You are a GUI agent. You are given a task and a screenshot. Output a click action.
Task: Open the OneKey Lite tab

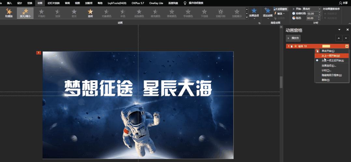pyautogui.click(x=156, y=3)
